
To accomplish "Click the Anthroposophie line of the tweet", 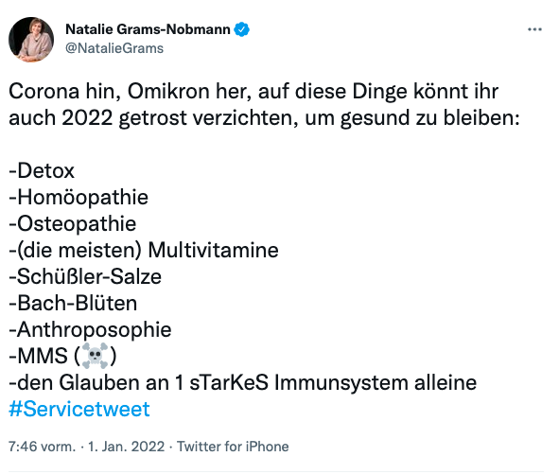I will pos(90,329).
